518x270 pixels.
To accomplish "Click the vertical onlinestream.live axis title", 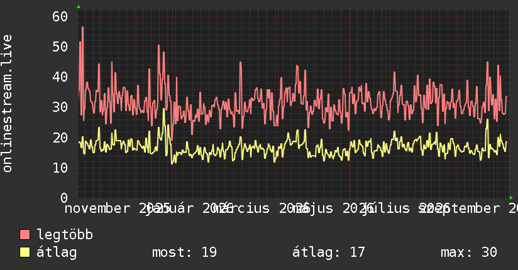I will click(x=8, y=104).
